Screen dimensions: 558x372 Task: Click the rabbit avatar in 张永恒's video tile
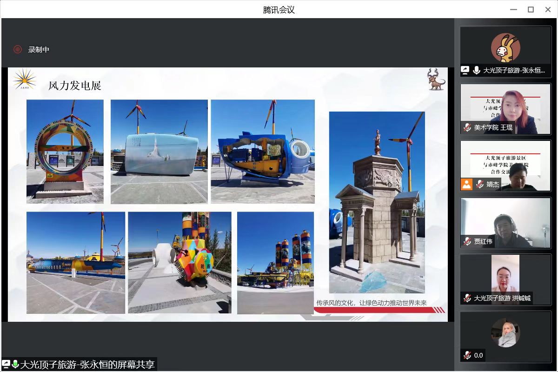(x=505, y=46)
